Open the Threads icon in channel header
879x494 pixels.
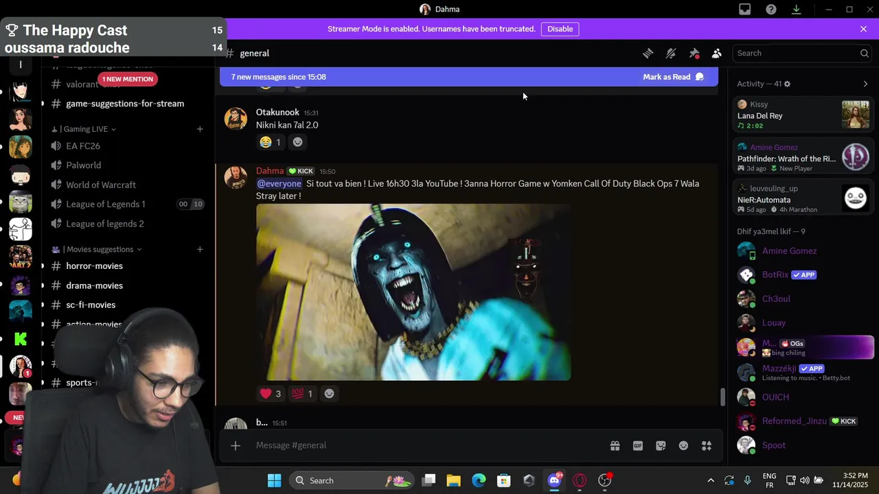click(x=648, y=53)
